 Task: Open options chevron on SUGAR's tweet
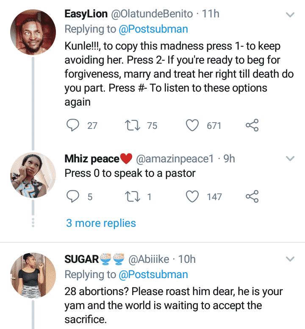[x=290, y=259]
